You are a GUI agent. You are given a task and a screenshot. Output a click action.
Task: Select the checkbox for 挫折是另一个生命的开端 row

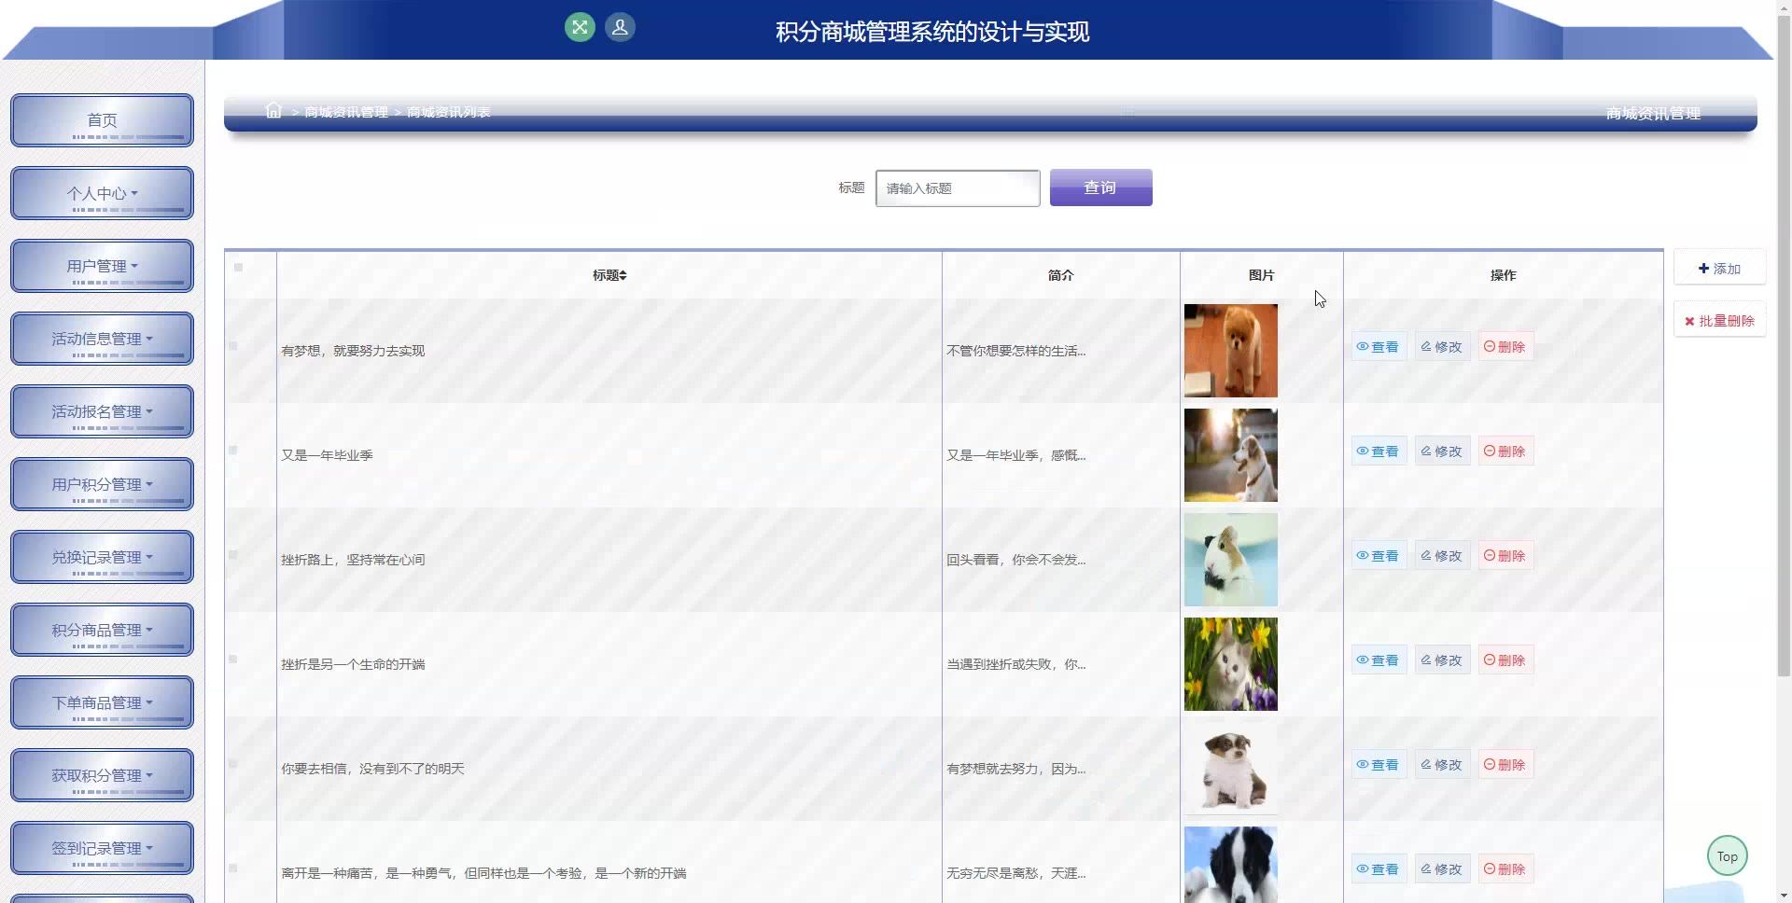pyautogui.click(x=233, y=660)
